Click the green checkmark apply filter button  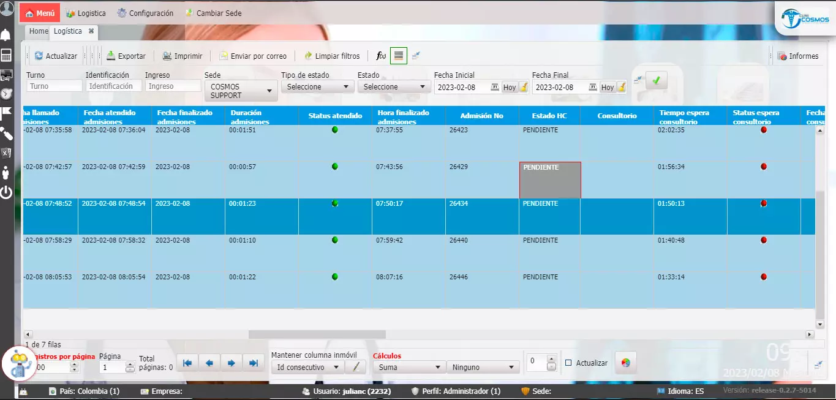pos(656,80)
